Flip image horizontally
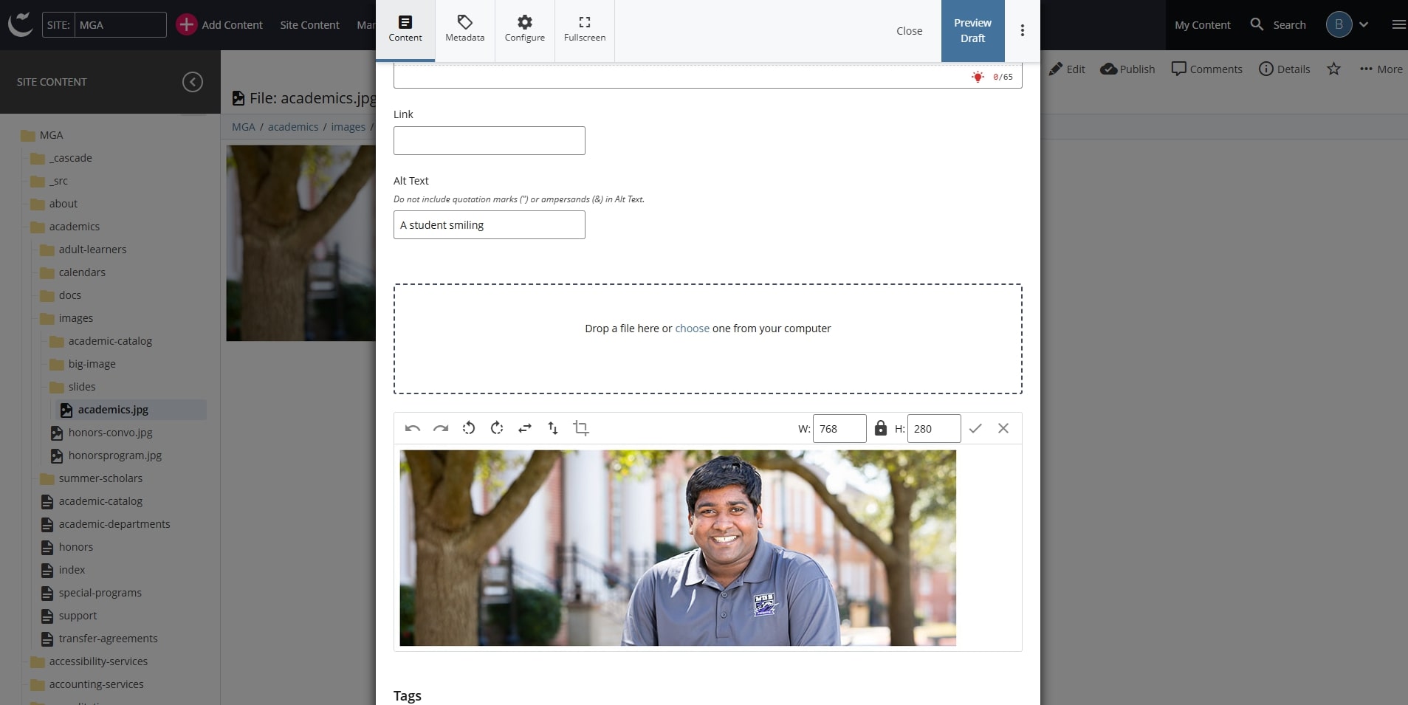Image resolution: width=1408 pixels, height=705 pixels. tap(525, 428)
